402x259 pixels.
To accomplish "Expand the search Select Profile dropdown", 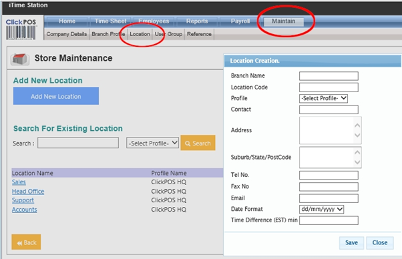I will pyautogui.click(x=152, y=143).
